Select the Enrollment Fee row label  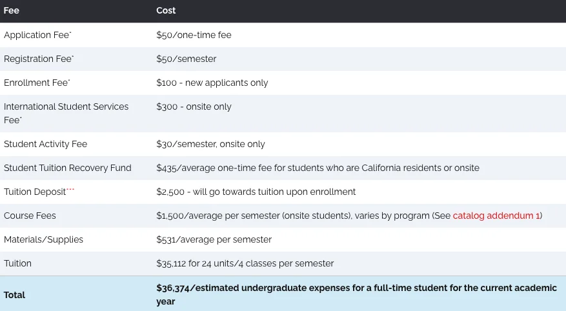(37, 83)
